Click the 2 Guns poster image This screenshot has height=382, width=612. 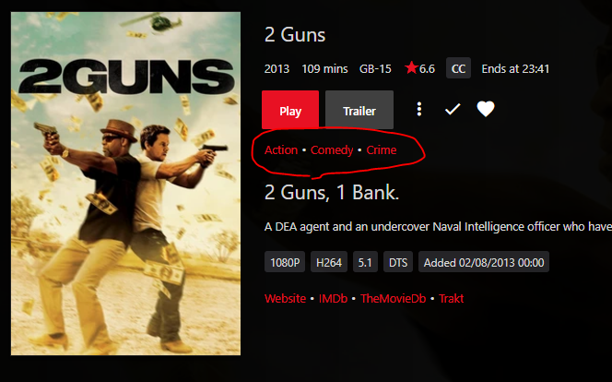tap(125, 184)
